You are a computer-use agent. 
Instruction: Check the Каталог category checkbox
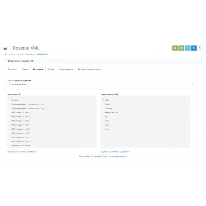(10, 100)
